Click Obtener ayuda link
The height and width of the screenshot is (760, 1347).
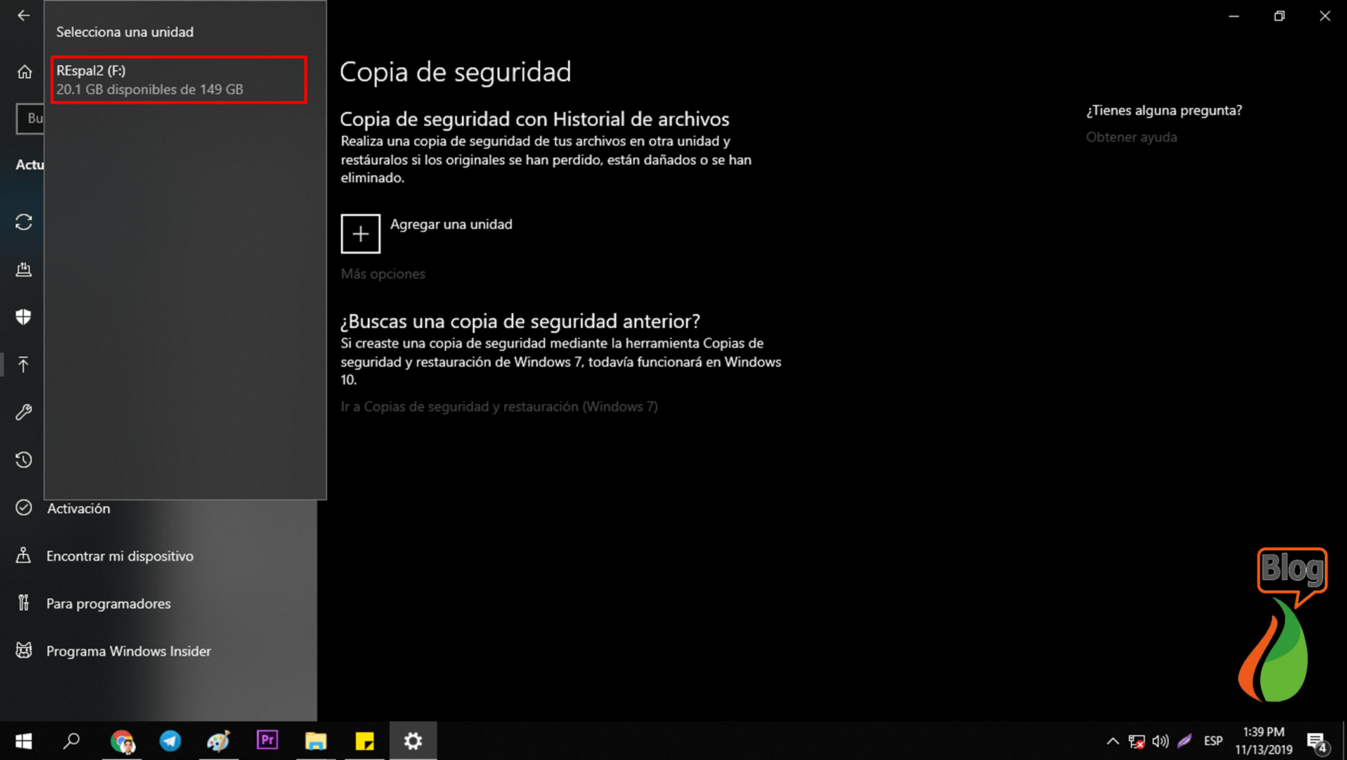coord(1131,137)
